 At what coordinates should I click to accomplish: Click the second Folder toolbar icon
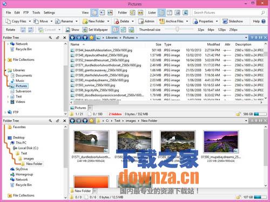[140, 12]
